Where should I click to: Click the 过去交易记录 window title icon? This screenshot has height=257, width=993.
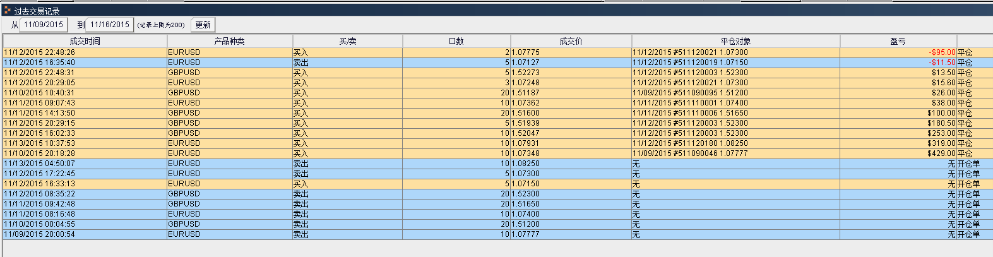point(7,10)
